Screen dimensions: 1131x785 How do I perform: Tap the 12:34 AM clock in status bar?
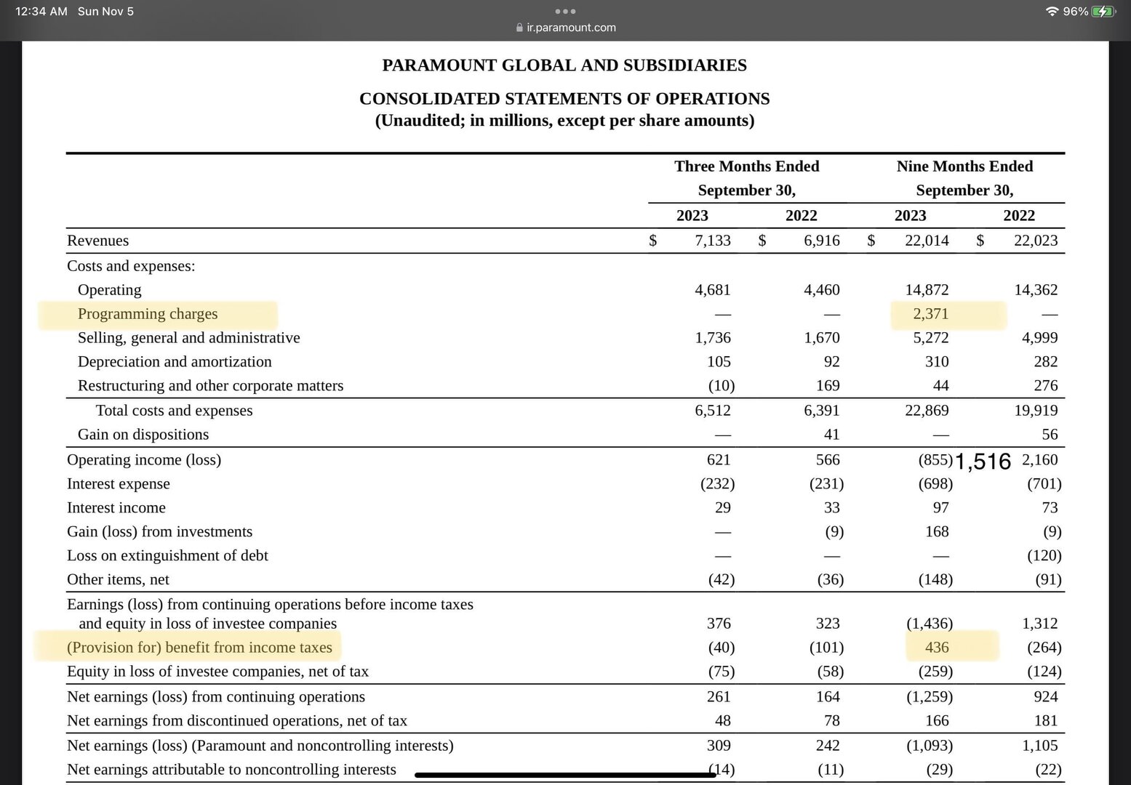click(41, 12)
